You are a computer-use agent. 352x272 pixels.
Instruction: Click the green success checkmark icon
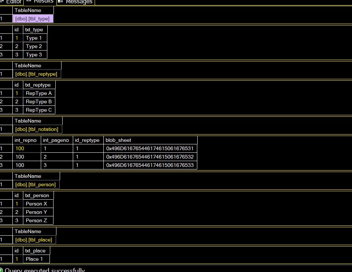point(1,270)
